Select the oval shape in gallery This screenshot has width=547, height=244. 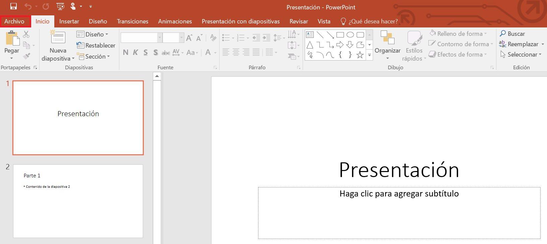click(350, 34)
